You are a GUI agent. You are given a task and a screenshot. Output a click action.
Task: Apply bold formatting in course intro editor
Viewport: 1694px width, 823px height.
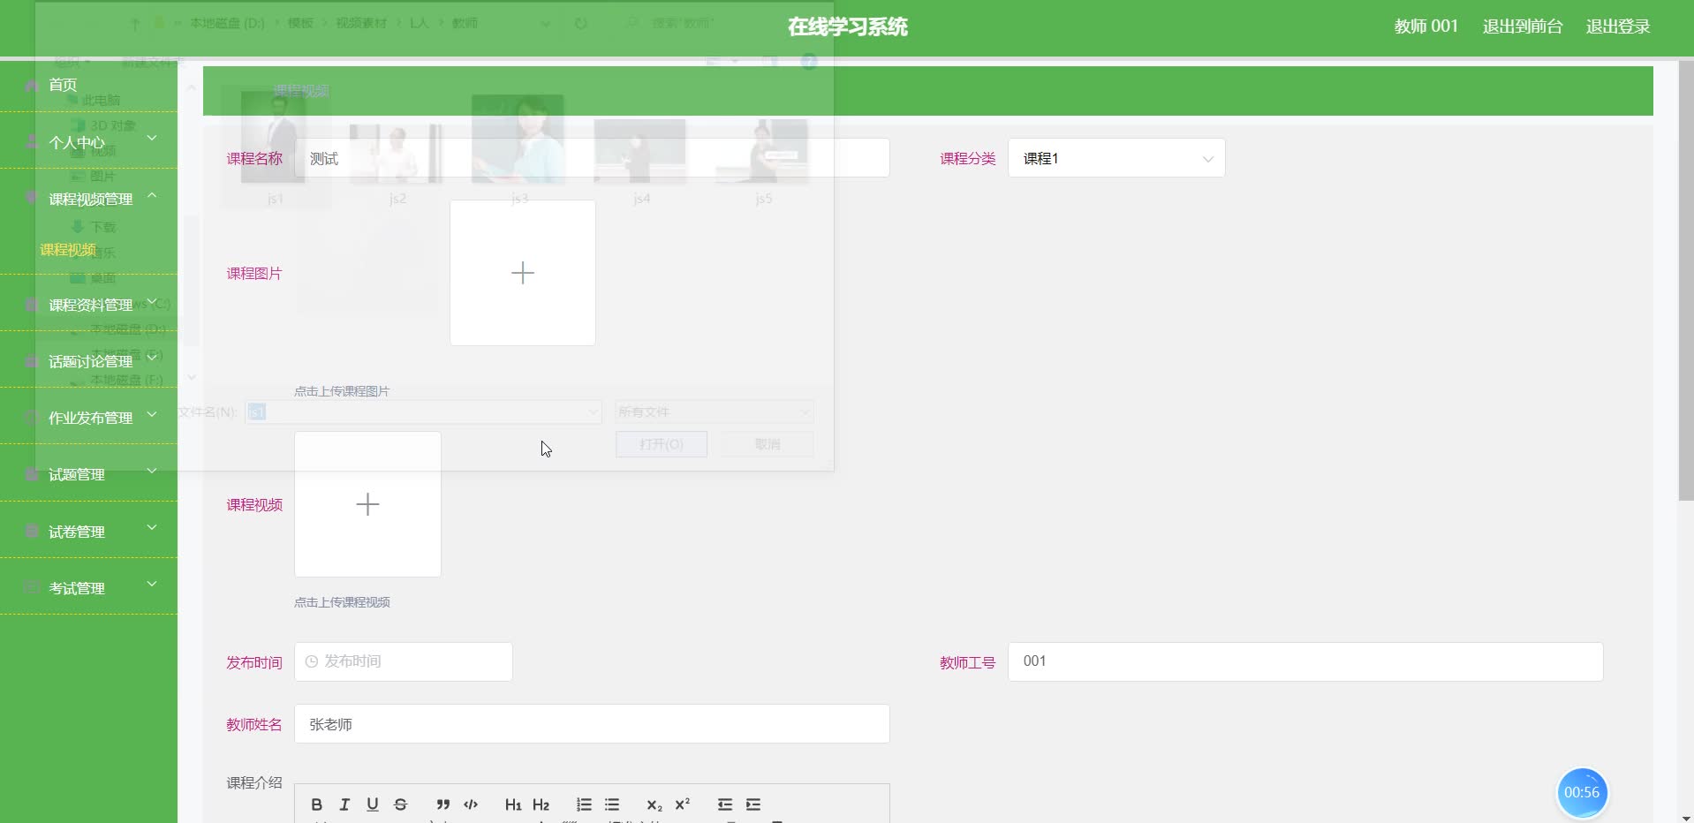316,804
